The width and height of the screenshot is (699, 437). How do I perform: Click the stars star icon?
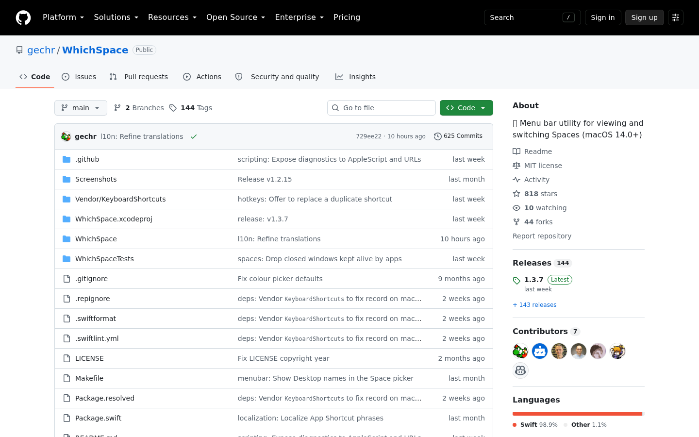516,194
